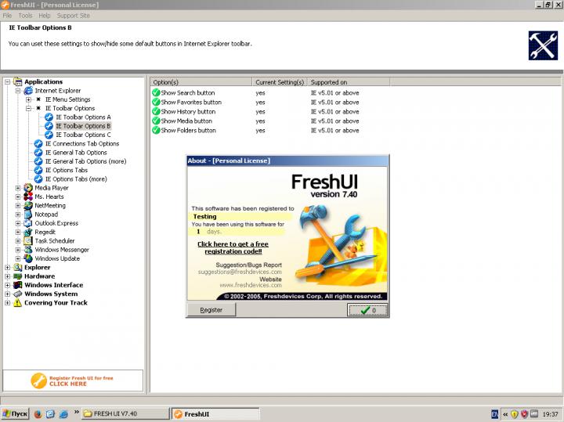Expand the Hardware tree node

point(8,276)
